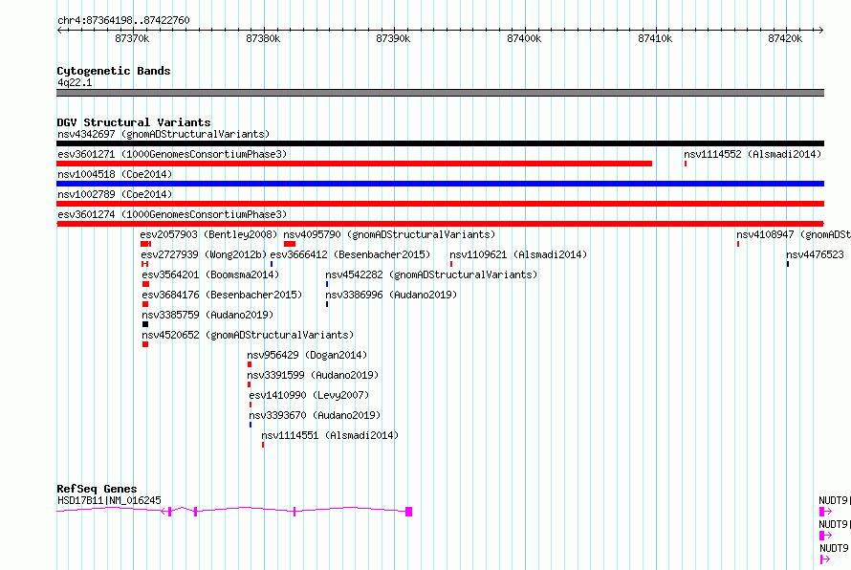The width and height of the screenshot is (851, 570).
Task: Click esv3564201 Boomsma2014 label
Action: click(x=210, y=274)
